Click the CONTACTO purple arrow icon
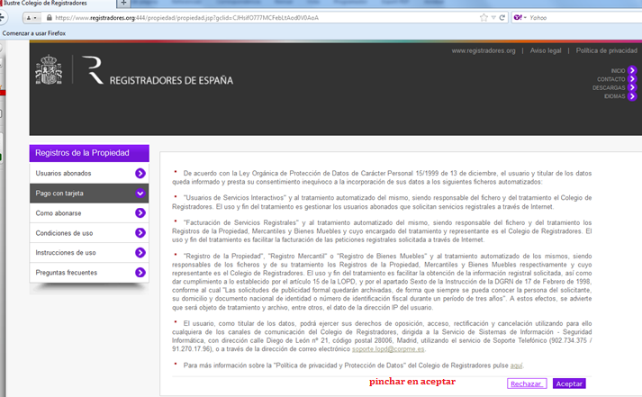 click(x=632, y=79)
